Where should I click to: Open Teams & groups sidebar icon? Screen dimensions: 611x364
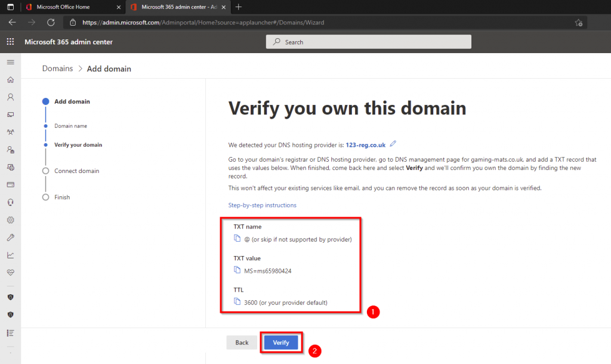click(x=11, y=132)
